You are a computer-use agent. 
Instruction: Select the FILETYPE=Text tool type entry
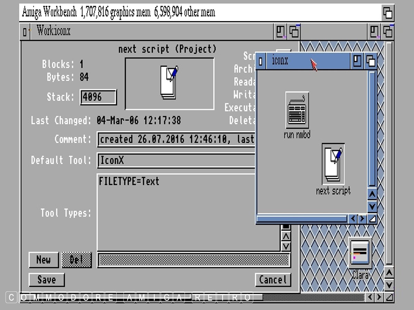[x=129, y=181]
